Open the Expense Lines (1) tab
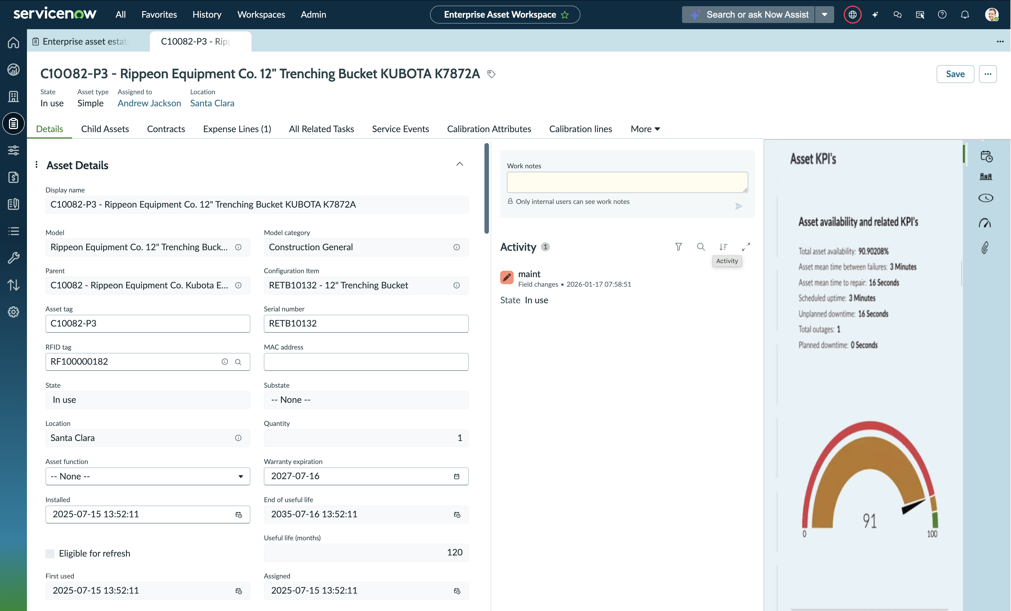1011x611 pixels. point(237,129)
